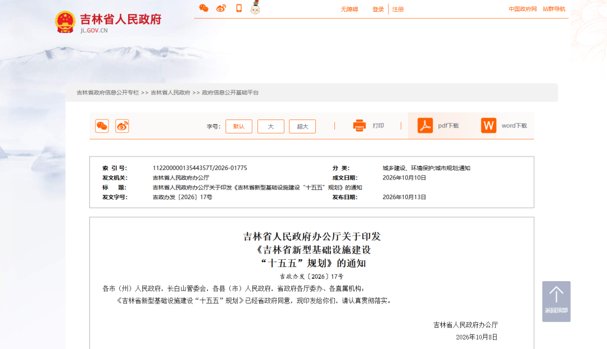The image size is (607, 349).
Task: Click the JL.GOV.CN domain text
Action: pos(94,30)
